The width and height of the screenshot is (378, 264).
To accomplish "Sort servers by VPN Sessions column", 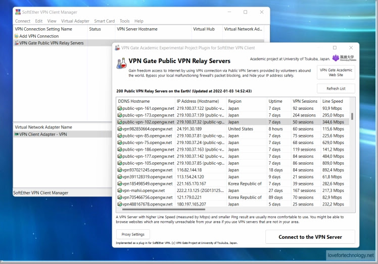I will pos(306,101).
